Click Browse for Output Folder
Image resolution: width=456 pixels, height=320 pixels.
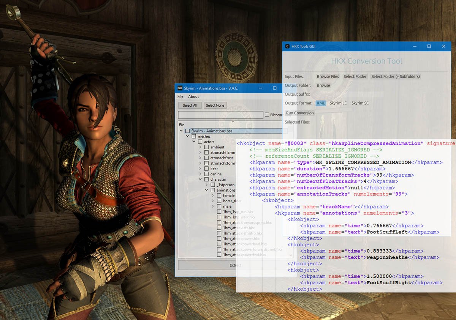[x=323, y=85]
